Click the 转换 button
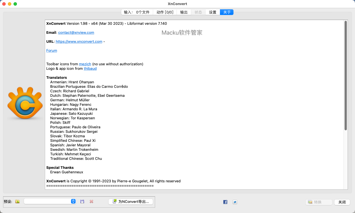The image size is (355, 213). coord(319,202)
